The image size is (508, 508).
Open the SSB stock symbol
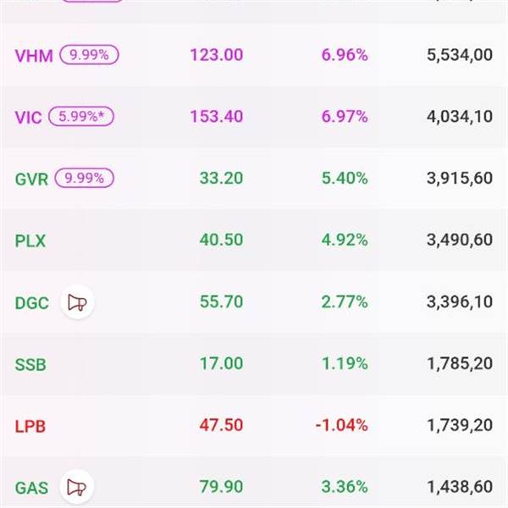point(30,365)
